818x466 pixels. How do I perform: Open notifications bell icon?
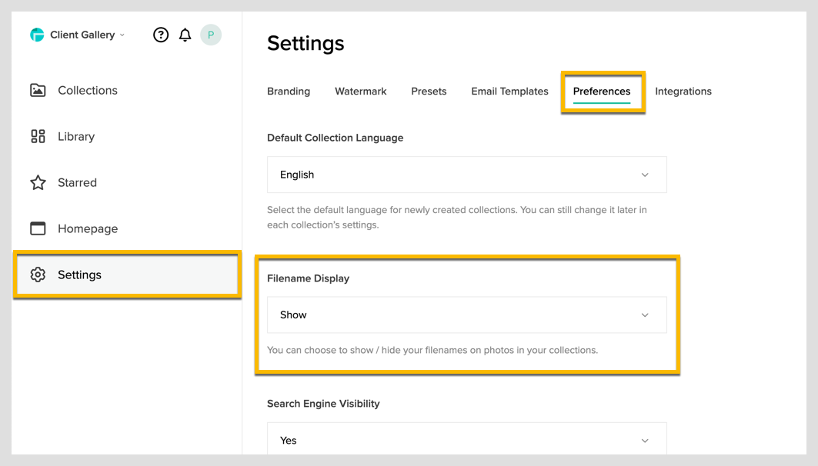tap(185, 35)
